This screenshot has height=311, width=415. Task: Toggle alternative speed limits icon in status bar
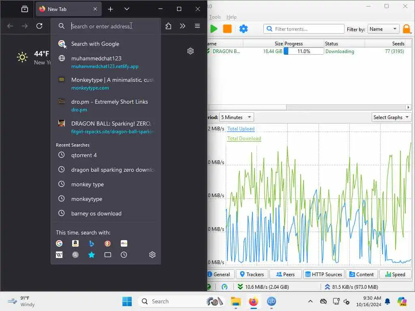pos(225,287)
